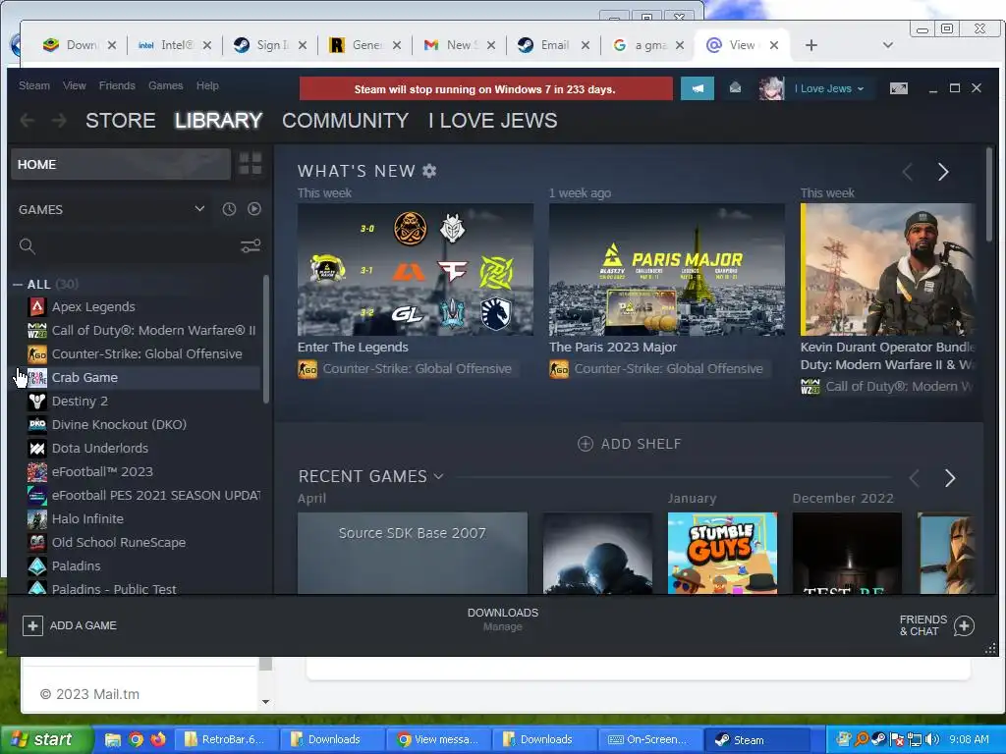This screenshot has width=1006, height=754.
Task: Select Destiny 2 in the library
Action: tap(80, 402)
